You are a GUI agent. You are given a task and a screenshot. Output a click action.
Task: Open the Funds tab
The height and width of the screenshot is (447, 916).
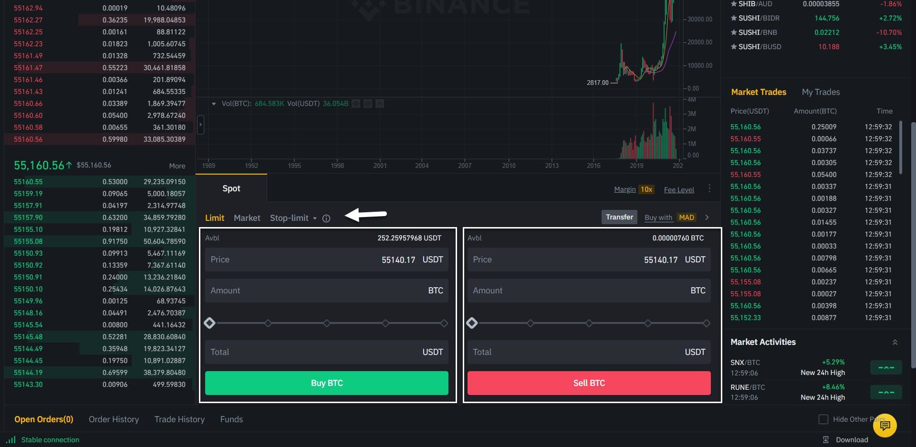231,419
